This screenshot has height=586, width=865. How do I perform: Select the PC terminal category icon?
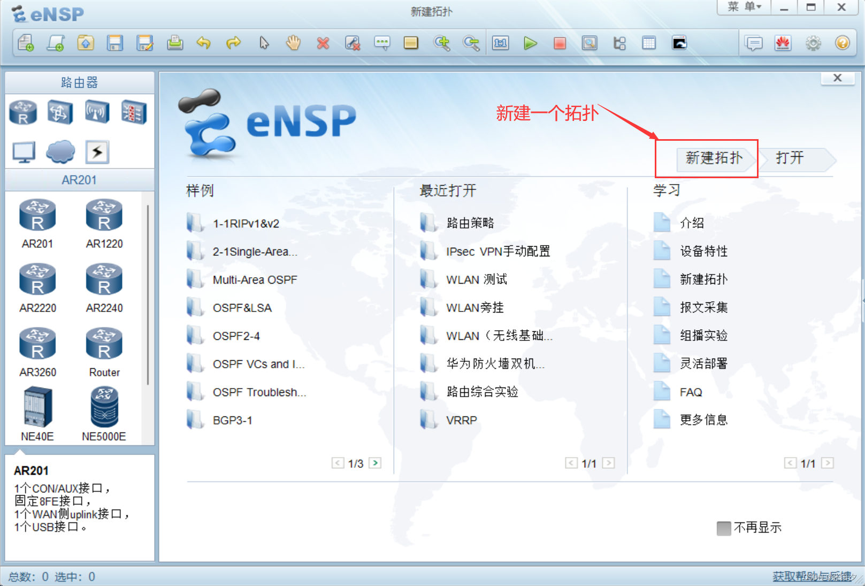click(x=24, y=152)
